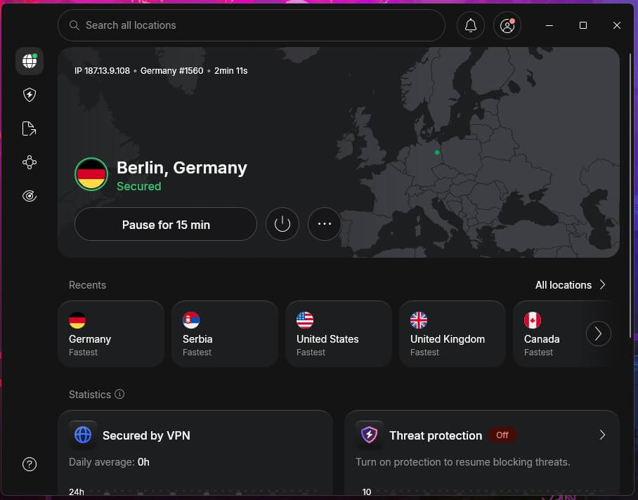Maximize the VPN window

tap(583, 25)
